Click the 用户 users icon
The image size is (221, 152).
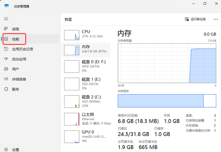[x=6, y=69]
